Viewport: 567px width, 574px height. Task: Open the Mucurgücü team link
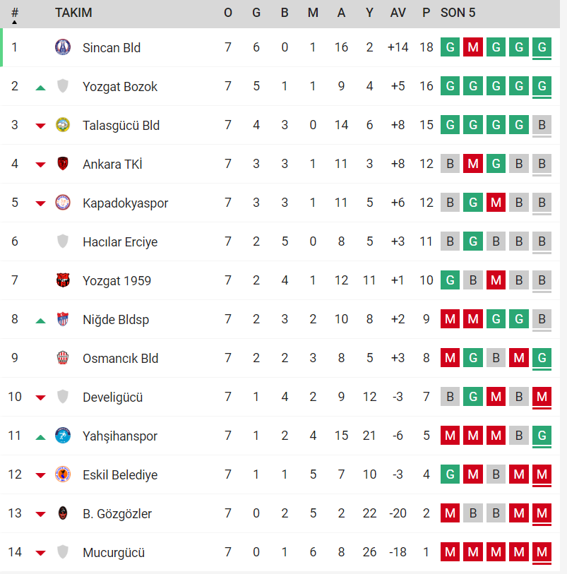coord(114,552)
